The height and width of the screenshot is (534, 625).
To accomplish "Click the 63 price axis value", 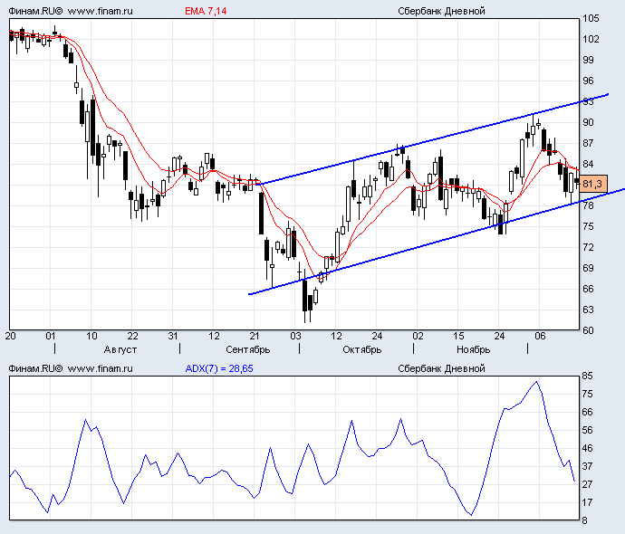I will (588, 310).
